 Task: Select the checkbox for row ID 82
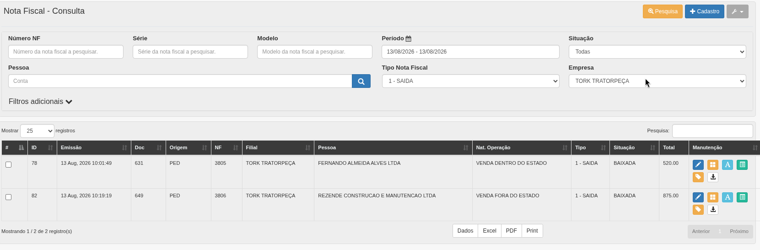8,197
